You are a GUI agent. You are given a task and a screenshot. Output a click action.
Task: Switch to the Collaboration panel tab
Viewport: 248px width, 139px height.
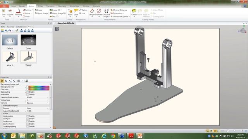coord(21,27)
